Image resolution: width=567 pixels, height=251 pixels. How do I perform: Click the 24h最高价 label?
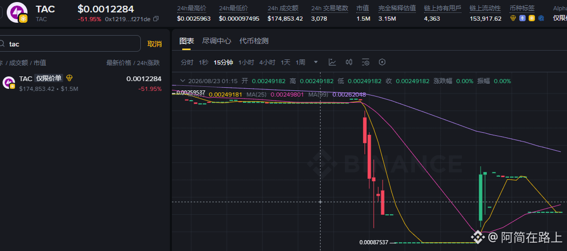(192, 8)
